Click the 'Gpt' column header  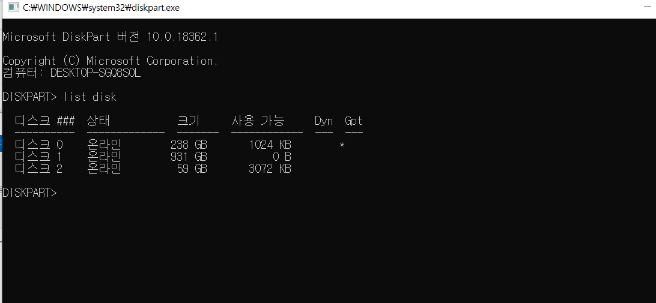click(354, 121)
